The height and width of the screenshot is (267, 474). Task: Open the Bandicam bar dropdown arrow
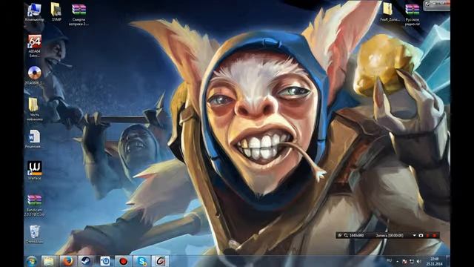tap(415, 235)
